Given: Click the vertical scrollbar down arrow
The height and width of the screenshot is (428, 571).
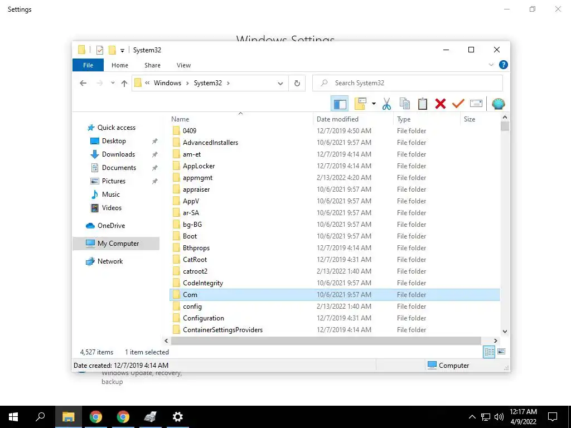Looking at the screenshot, I should [x=505, y=331].
